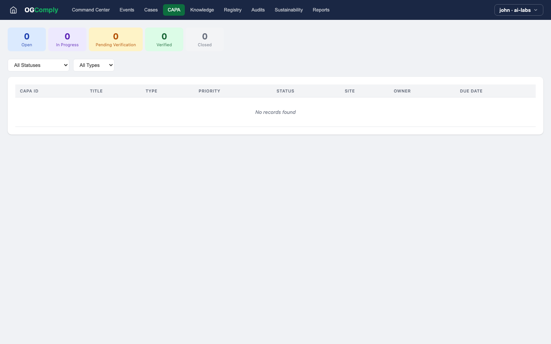The height and width of the screenshot is (344, 551).
Task: Open the Events tab
Action: (127, 10)
